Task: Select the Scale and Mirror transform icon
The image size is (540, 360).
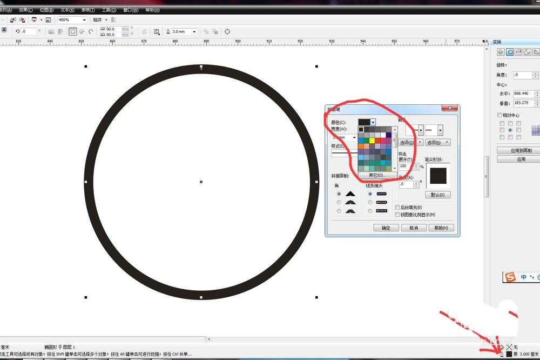Action: coord(518,52)
